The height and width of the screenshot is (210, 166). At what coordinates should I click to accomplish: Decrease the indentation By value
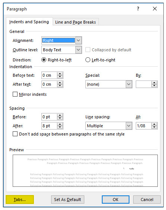[154, 86]
